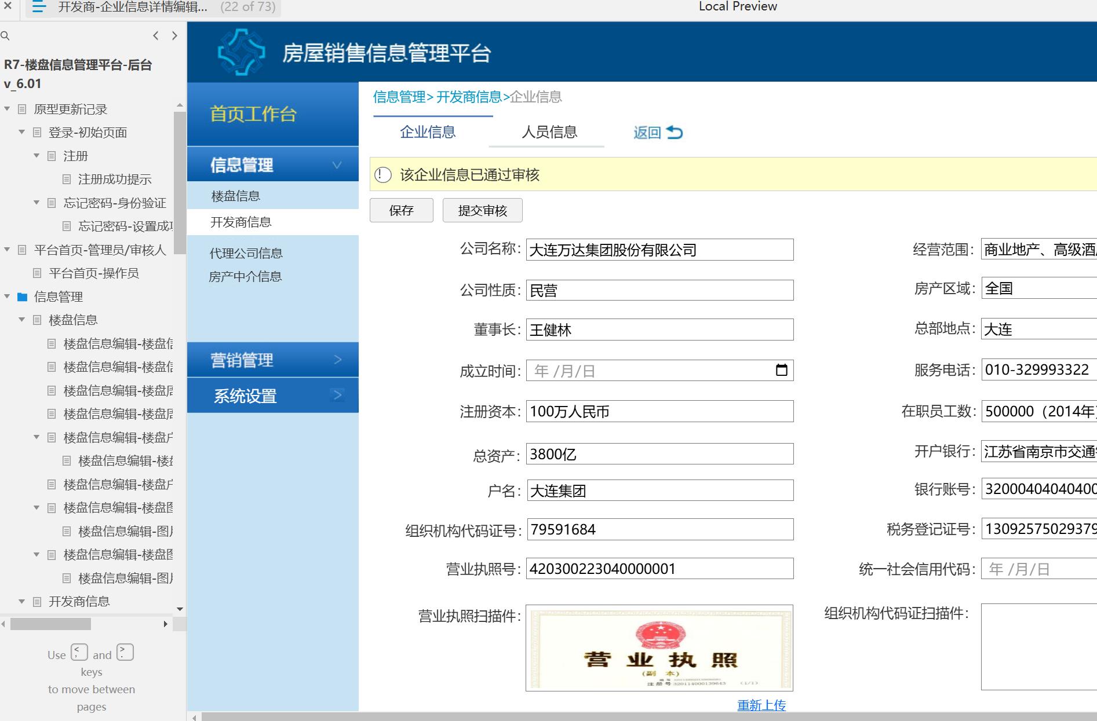The height and width of the screenshot is (721, 1097).
Task: Click the 成立时间 date field
Action: click(660, 371)
